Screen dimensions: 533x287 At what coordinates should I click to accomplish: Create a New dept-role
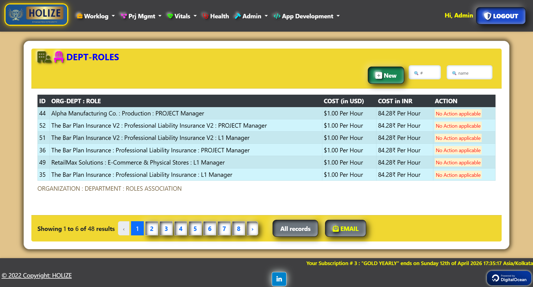pos(386,75)
